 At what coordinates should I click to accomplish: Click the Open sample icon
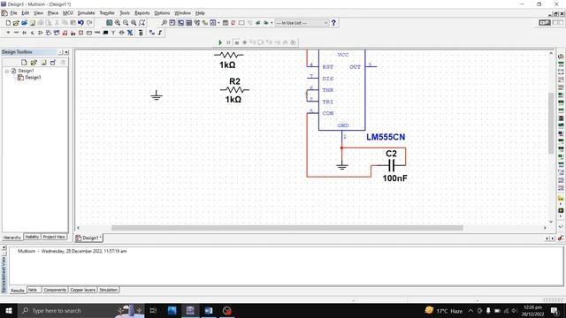click(24, 23)
